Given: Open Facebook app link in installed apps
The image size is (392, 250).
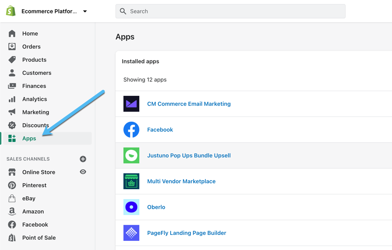Looking at the screenshot, I should [160, 130].
